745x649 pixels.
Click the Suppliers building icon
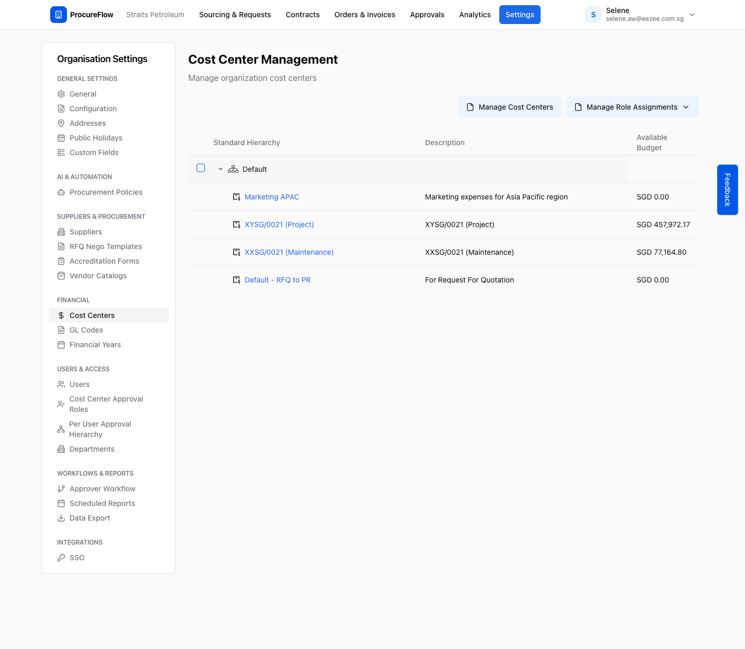[61, 232]
